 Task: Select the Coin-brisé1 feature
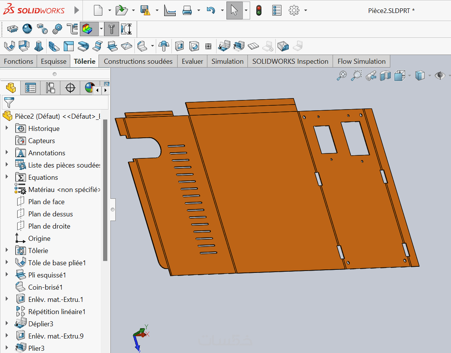45,287
